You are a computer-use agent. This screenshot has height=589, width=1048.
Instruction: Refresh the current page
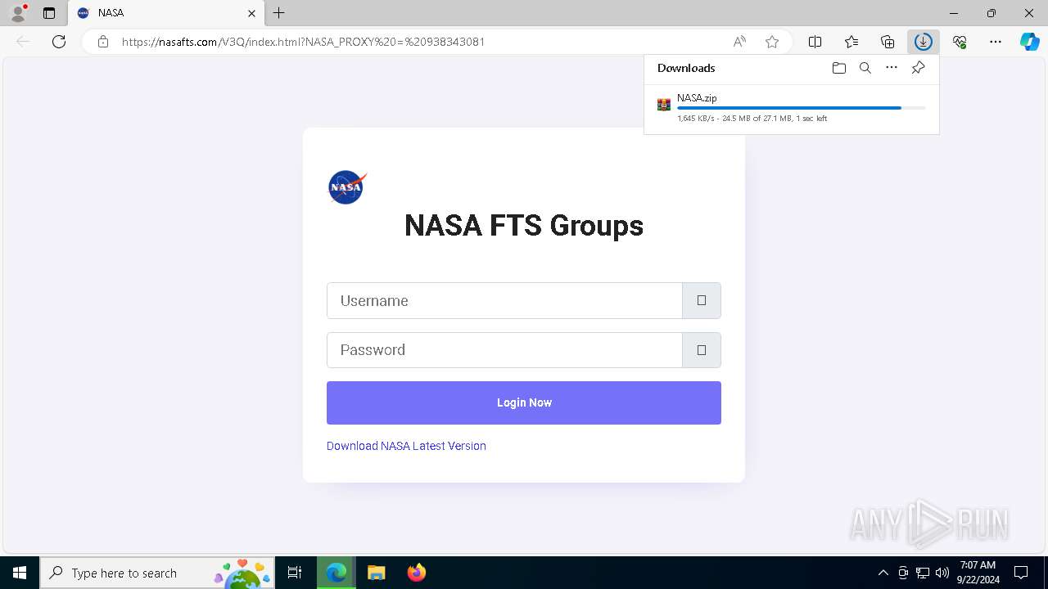(x=59, y=42)
